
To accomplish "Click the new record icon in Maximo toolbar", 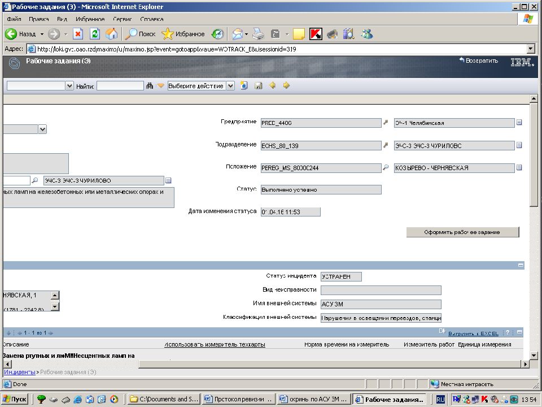I will (x=244, y=85).
